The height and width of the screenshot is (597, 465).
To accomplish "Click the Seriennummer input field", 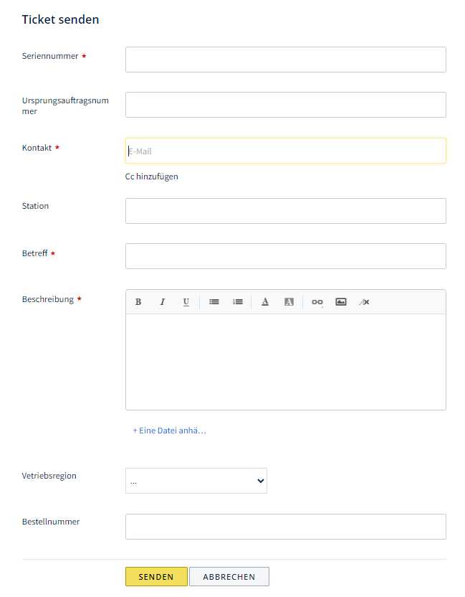I will point(286,60).
